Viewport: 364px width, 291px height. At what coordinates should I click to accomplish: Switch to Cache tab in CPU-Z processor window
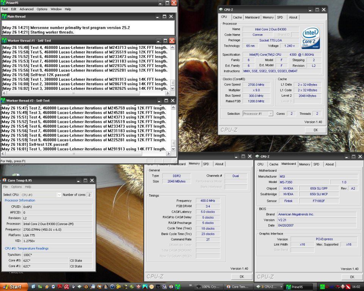coord(237,17)
